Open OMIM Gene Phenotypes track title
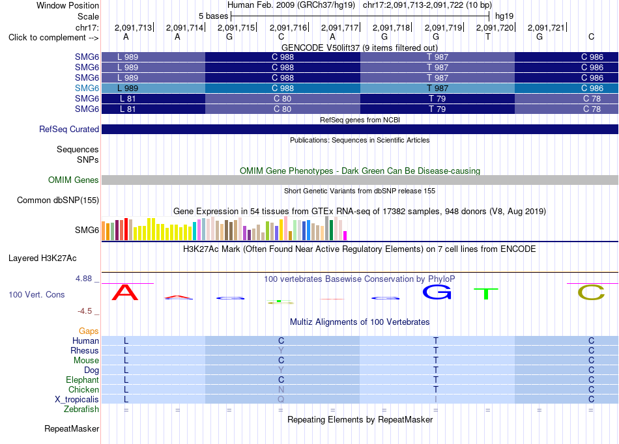 click(360, 171)
